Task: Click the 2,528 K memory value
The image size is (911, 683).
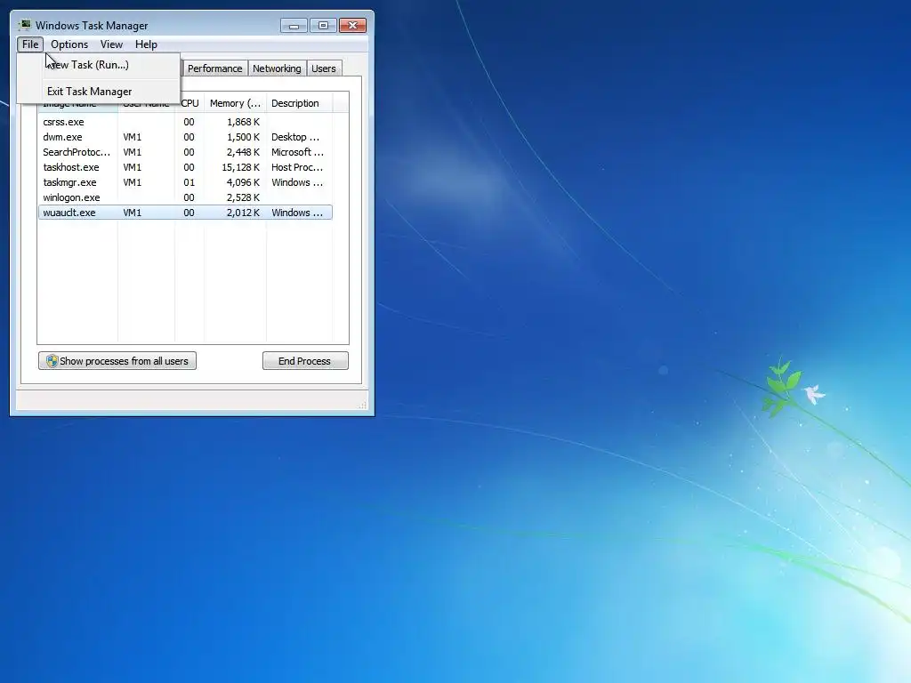Action: tap(243, 197)
